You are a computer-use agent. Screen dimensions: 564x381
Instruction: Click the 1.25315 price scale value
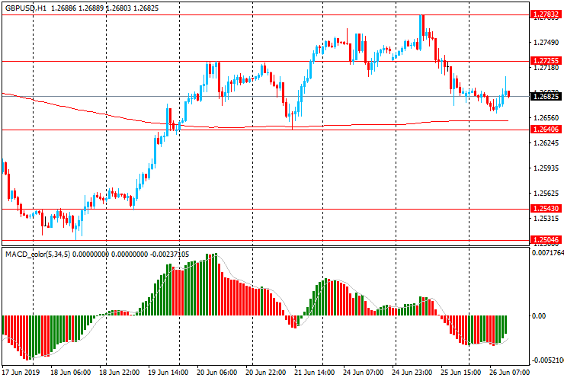click(x=546, y=219)
